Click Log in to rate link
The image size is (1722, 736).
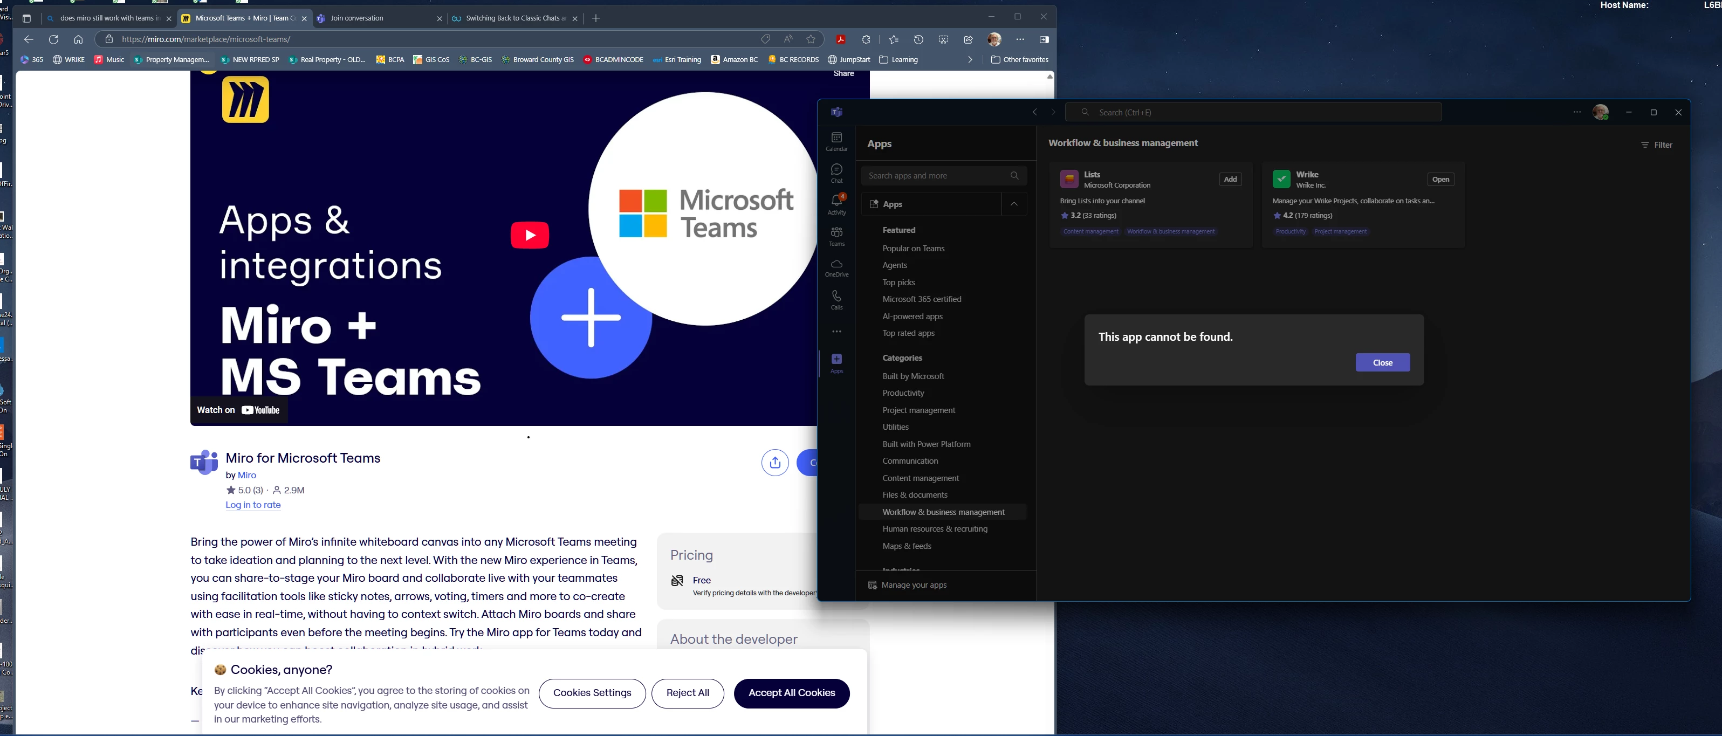click(x=253, y=505)
